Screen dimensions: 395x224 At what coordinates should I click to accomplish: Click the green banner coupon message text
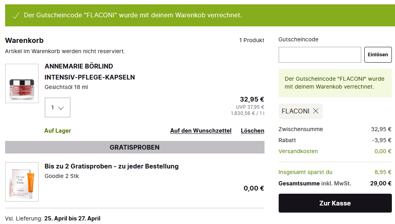(133, 15)
